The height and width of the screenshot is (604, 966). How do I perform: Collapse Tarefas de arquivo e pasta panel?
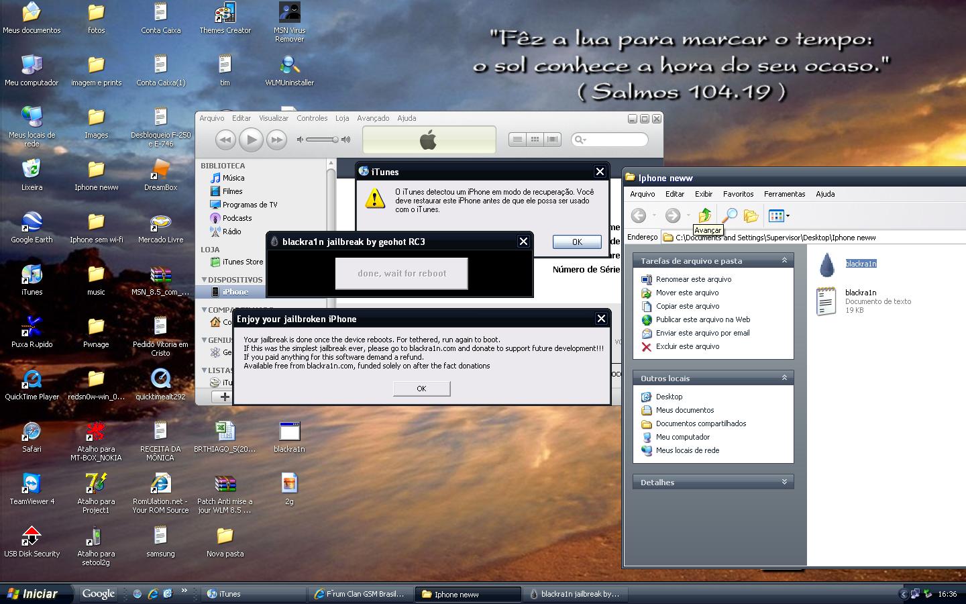click(x=784, y=260)
